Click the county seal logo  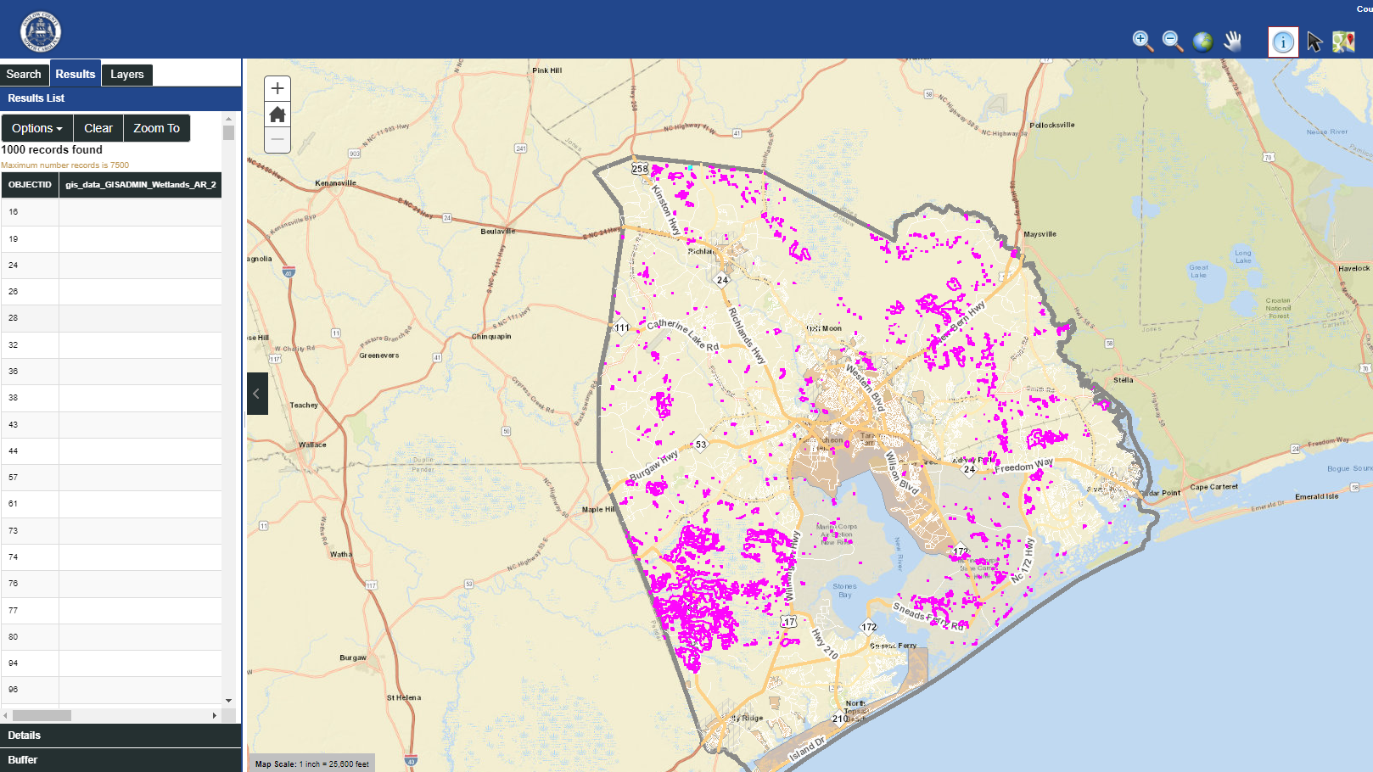coord(40,30)
